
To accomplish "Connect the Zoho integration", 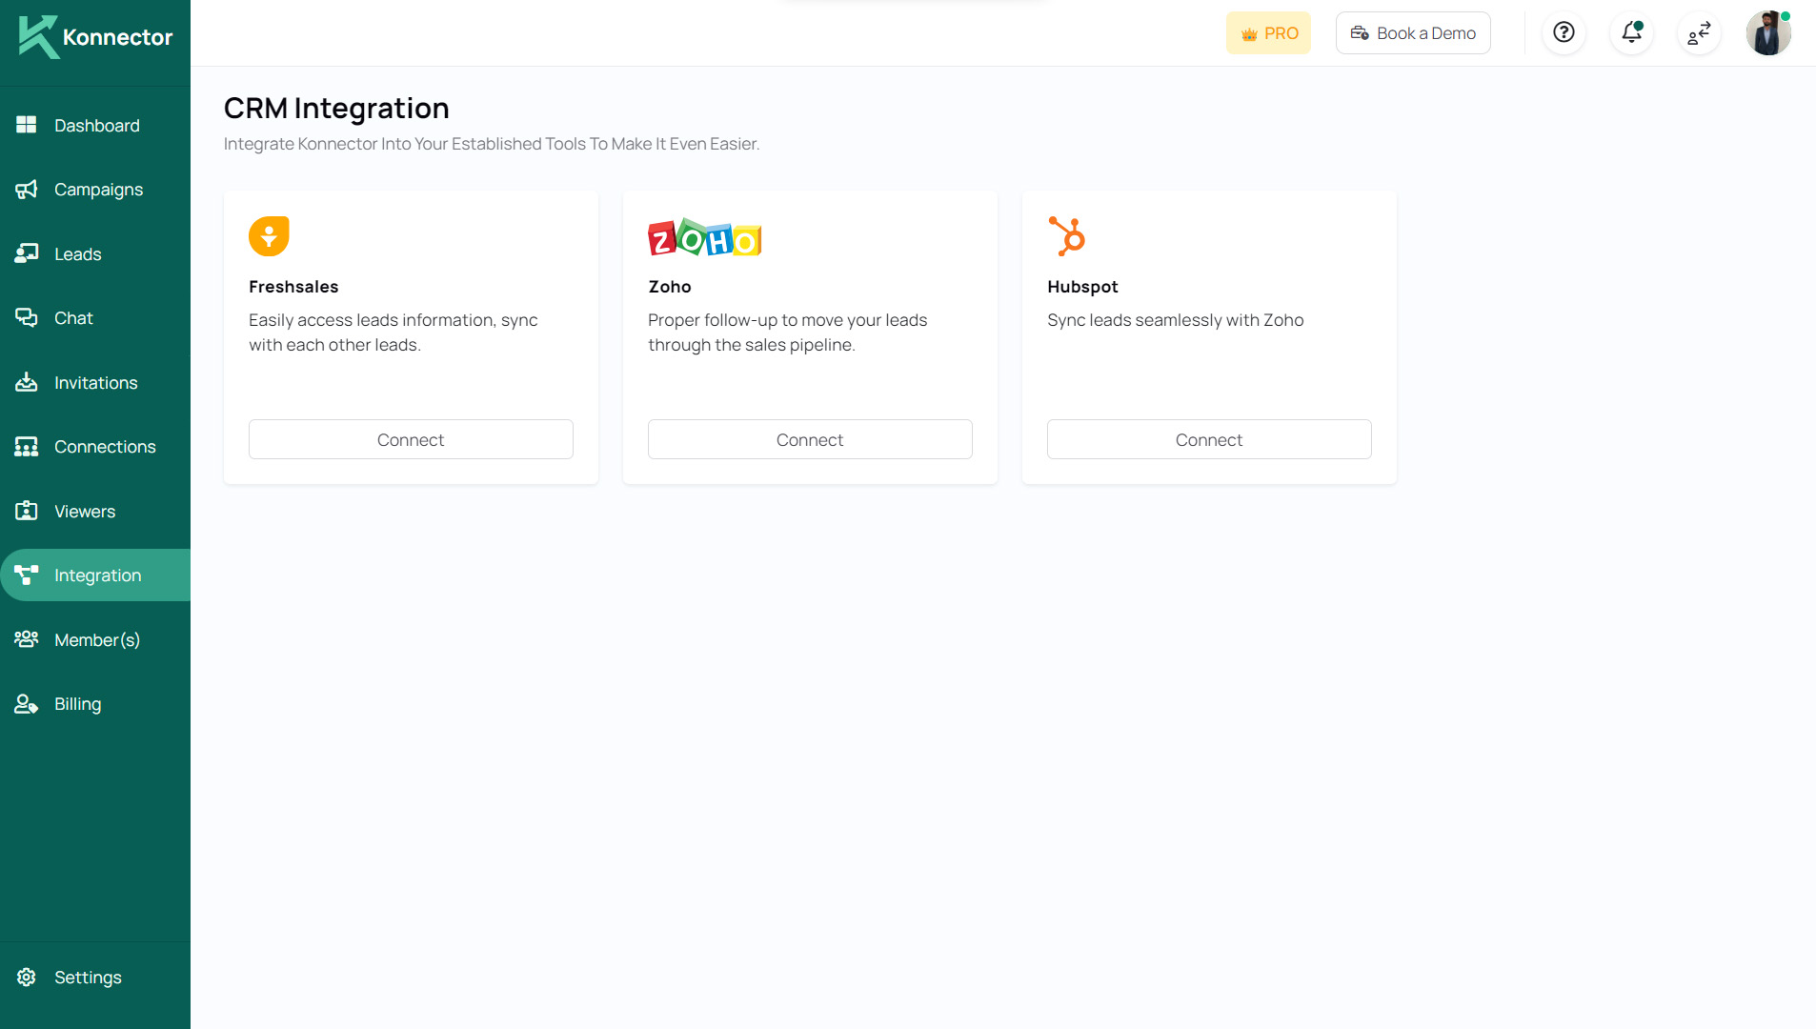I will pos(810,439).
